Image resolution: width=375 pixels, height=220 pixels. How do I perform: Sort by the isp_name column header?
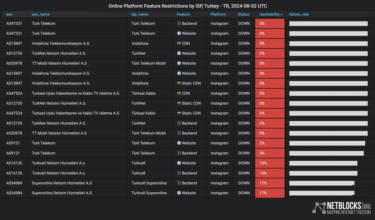click(140, 14)
